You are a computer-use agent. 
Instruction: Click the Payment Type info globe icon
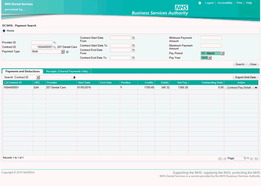pyautogui.click(x=67, y=52)
